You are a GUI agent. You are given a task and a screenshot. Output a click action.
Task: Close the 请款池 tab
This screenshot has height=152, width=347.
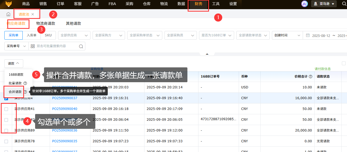coord(33,14)
